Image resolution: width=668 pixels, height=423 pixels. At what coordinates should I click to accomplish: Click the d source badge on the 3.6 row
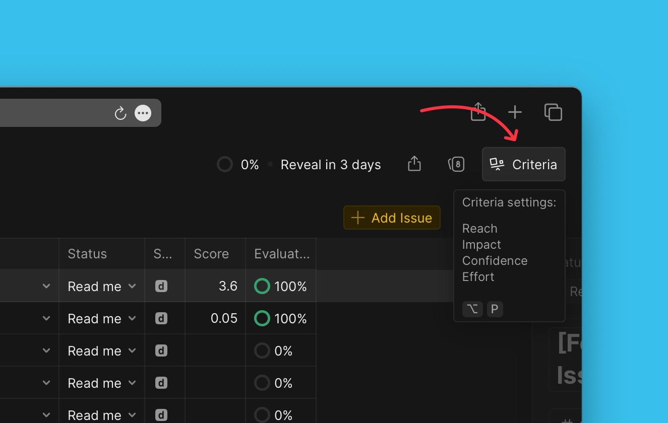162,286
